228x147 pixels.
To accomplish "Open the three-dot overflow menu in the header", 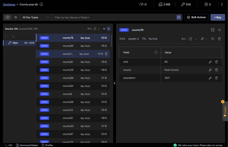I will (x=222, y=4).
